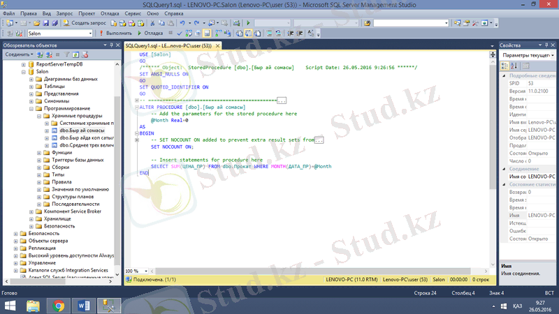This screenshot has width=559, height=314.
Task: Start debugging with the green play icon
Action: click(x=248, y=23)
